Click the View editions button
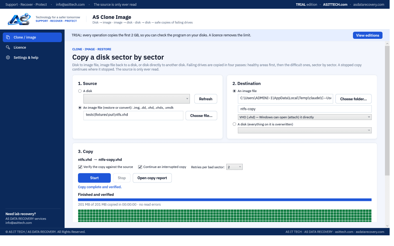 click(x=368, y=35)
